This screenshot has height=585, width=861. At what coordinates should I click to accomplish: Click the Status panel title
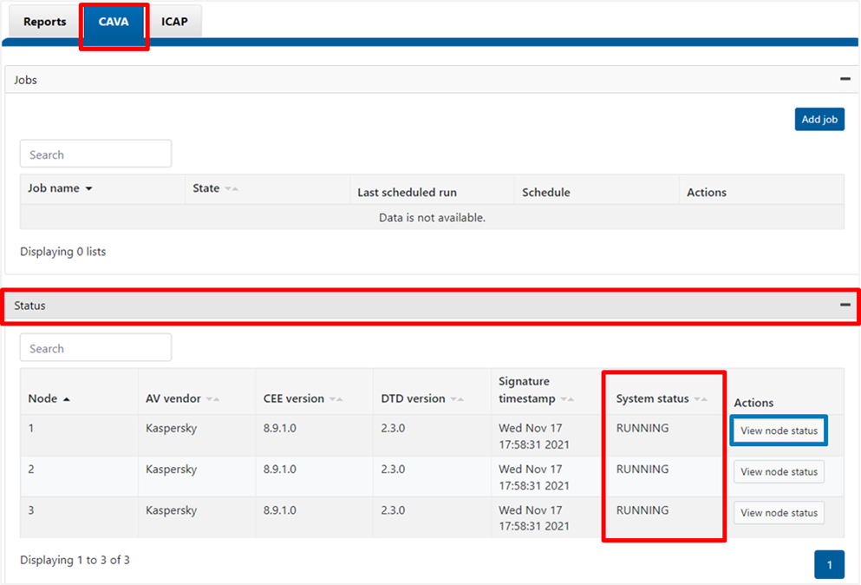(x=29, y=306)
